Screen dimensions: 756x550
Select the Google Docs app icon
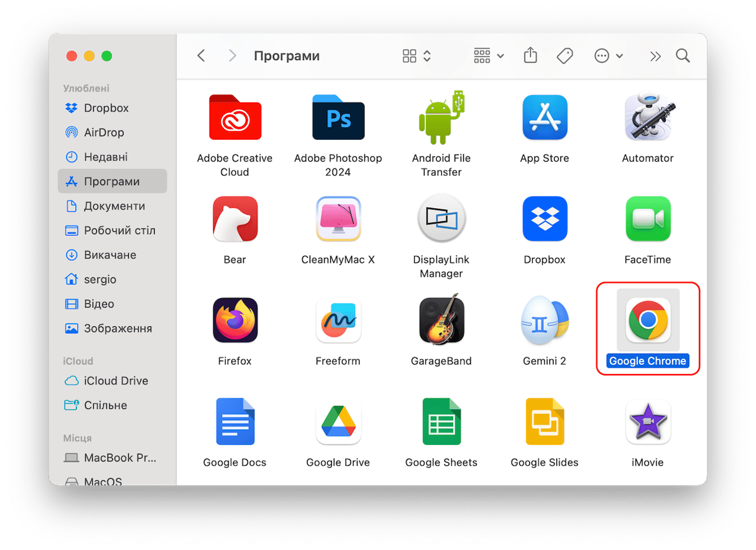(x=235, y=422)
